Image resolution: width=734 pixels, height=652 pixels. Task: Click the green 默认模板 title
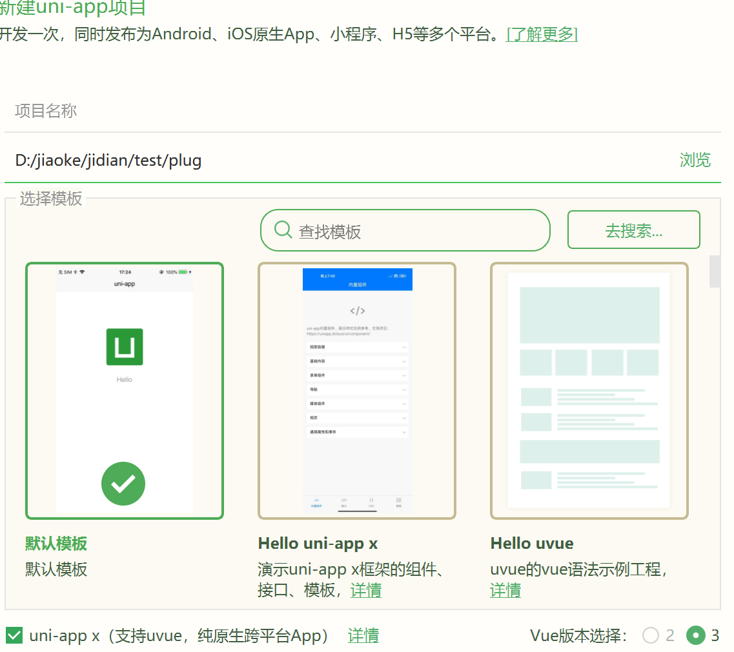coord(56,544)
